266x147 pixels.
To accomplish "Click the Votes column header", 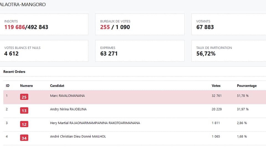I will [x=216, y=86].
